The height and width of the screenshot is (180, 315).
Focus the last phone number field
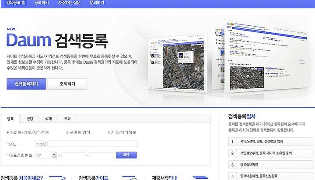point(101,156)
